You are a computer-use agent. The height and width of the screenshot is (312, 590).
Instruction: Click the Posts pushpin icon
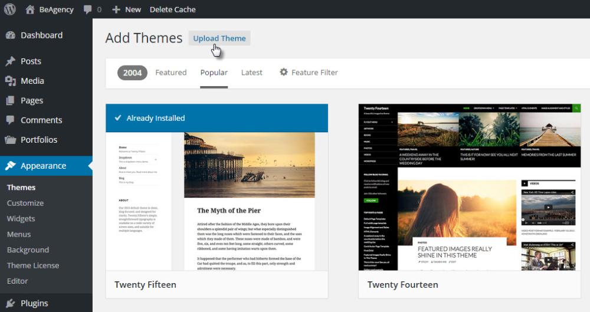tap(10, 61)
